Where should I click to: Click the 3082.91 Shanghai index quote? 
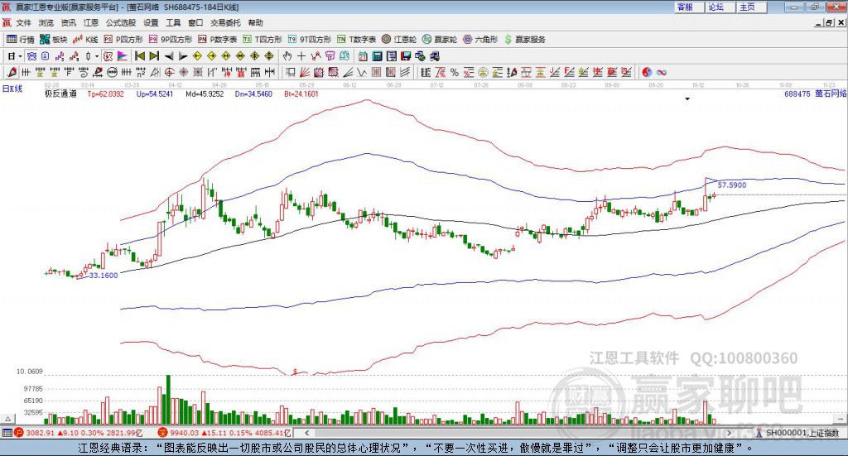40,433
